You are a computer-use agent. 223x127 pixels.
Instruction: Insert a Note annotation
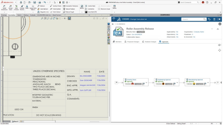[27, 7]
